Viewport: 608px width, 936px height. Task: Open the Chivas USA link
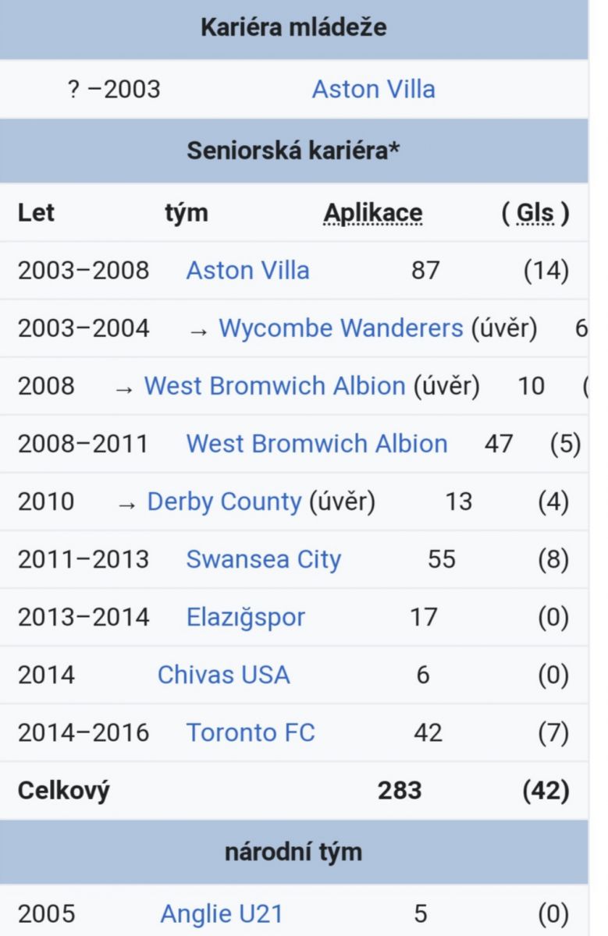pyautogui.click(x=223, y=675)
